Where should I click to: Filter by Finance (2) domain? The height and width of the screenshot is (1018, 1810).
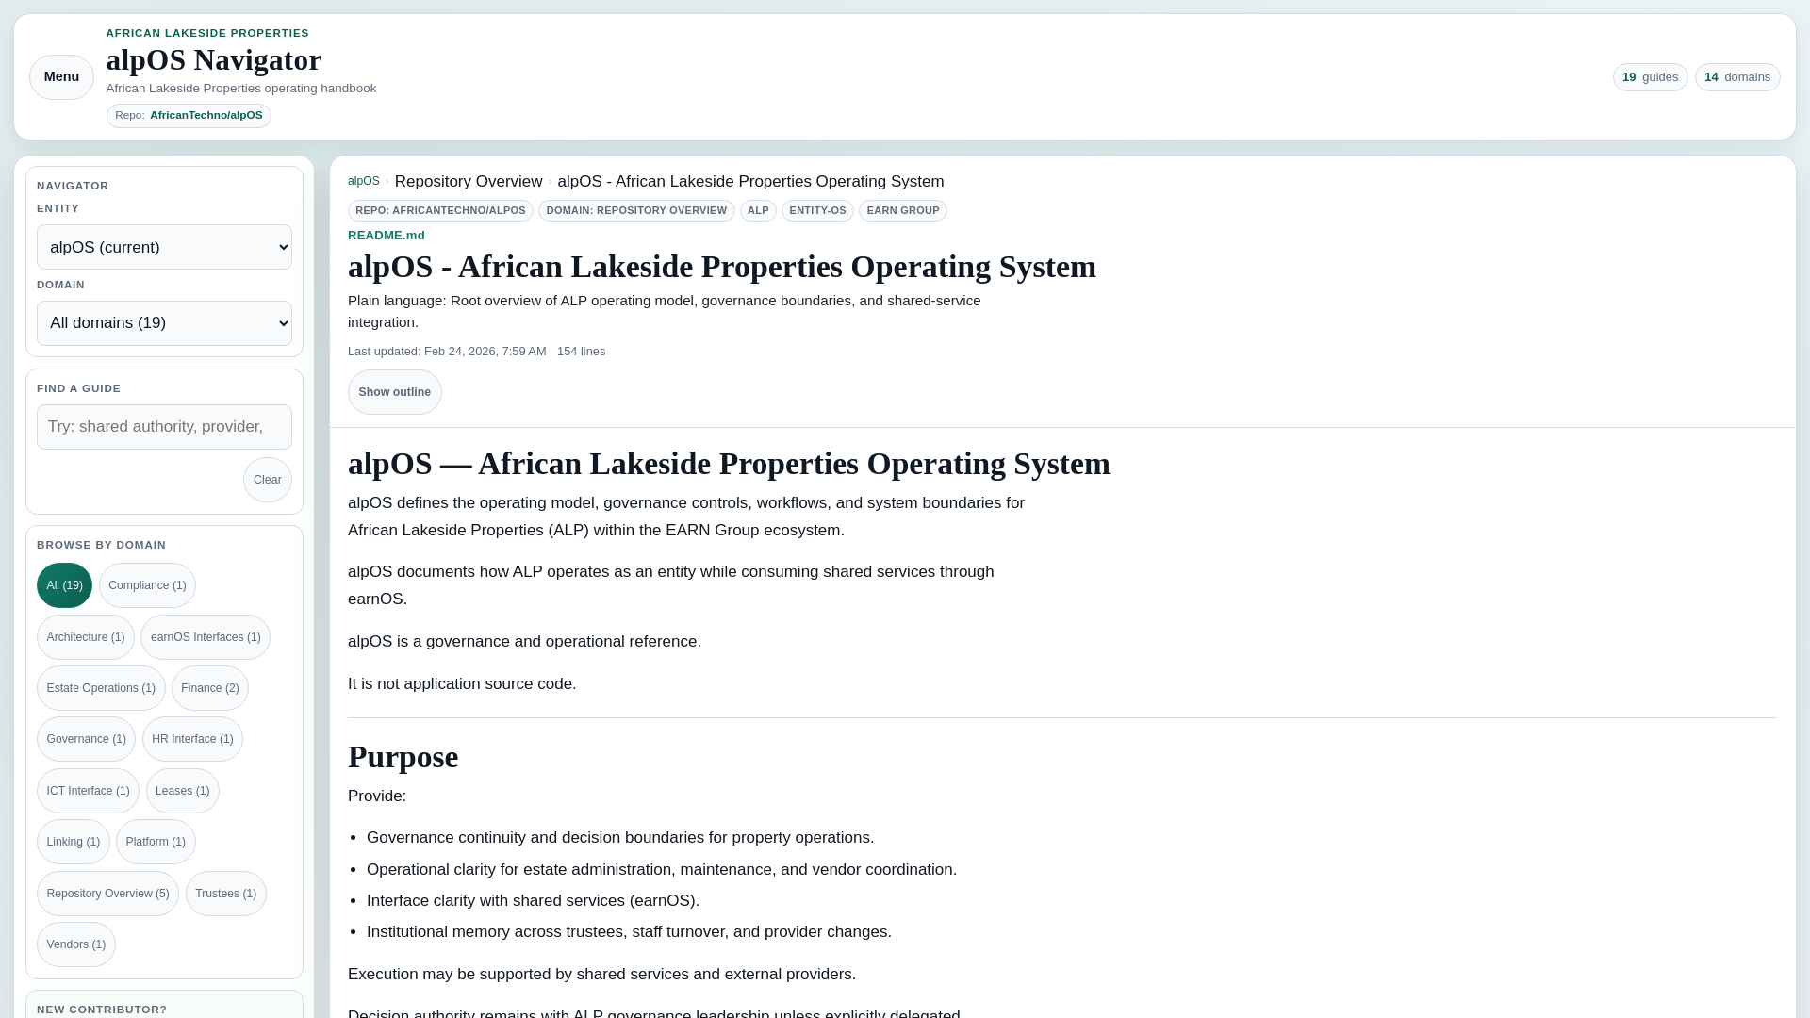210,688
